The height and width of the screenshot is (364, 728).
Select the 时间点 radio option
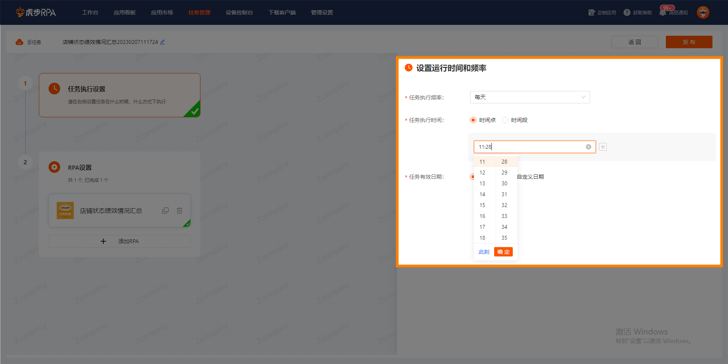point(473,120)
